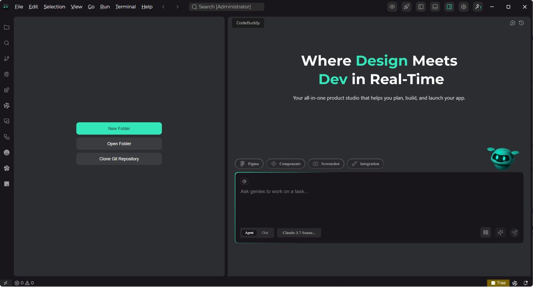Screen dimensions: 533x287
Task: Click the task list icon in chat input
Action: click(x=485, y=233)
